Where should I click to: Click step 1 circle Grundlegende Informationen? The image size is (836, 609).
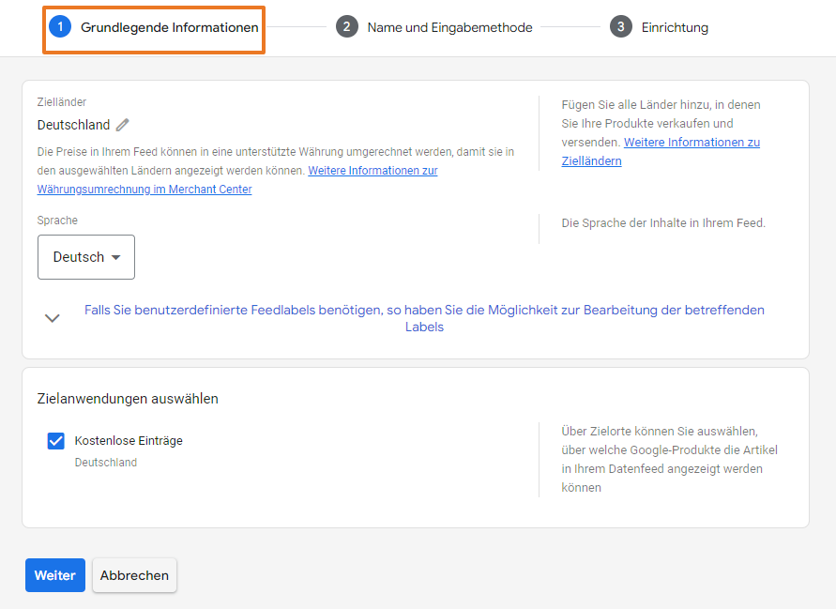tap(60, 26)
